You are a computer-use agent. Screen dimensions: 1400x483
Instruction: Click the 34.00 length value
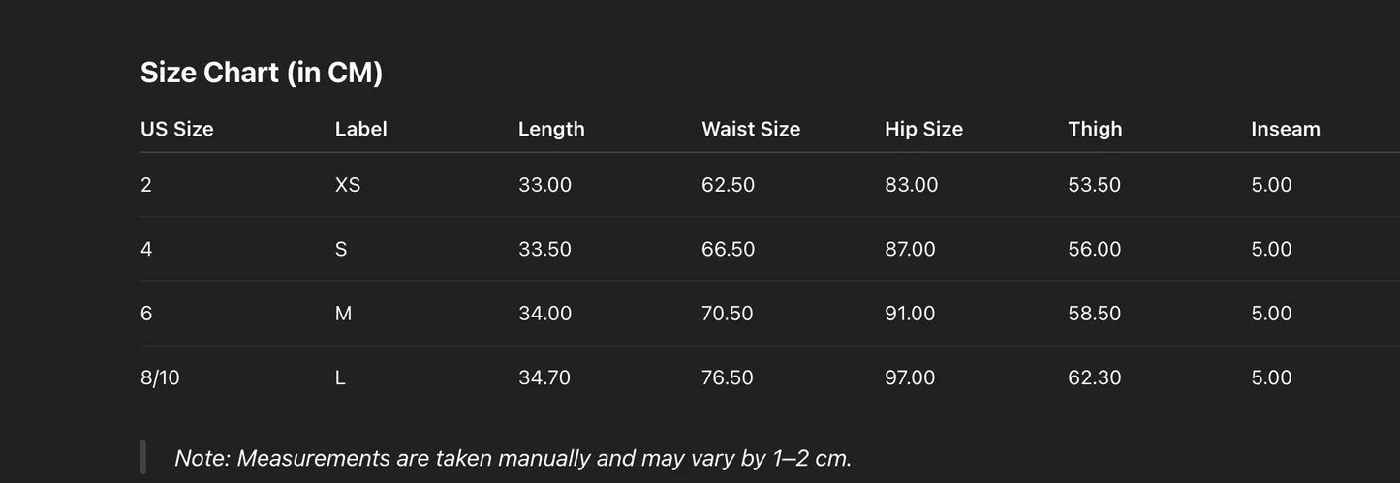click(544, 314)
